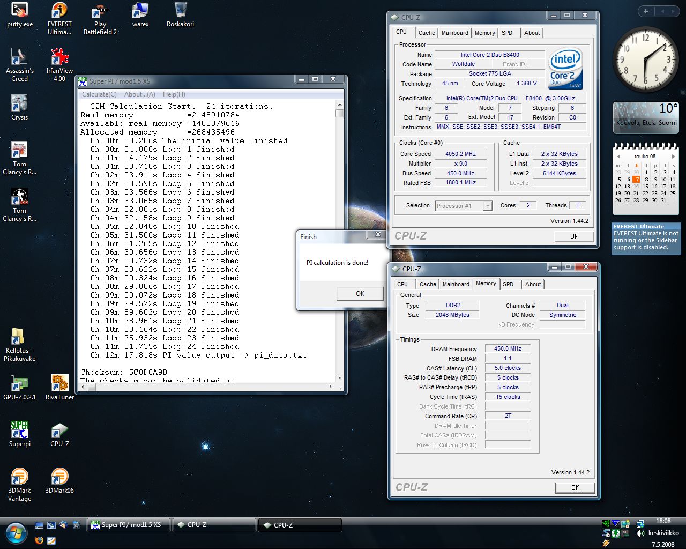Screen dimensions: 686x549
Task: Select the CPU tab in lower CPU-Z window
Action: [x=402, y=284]
